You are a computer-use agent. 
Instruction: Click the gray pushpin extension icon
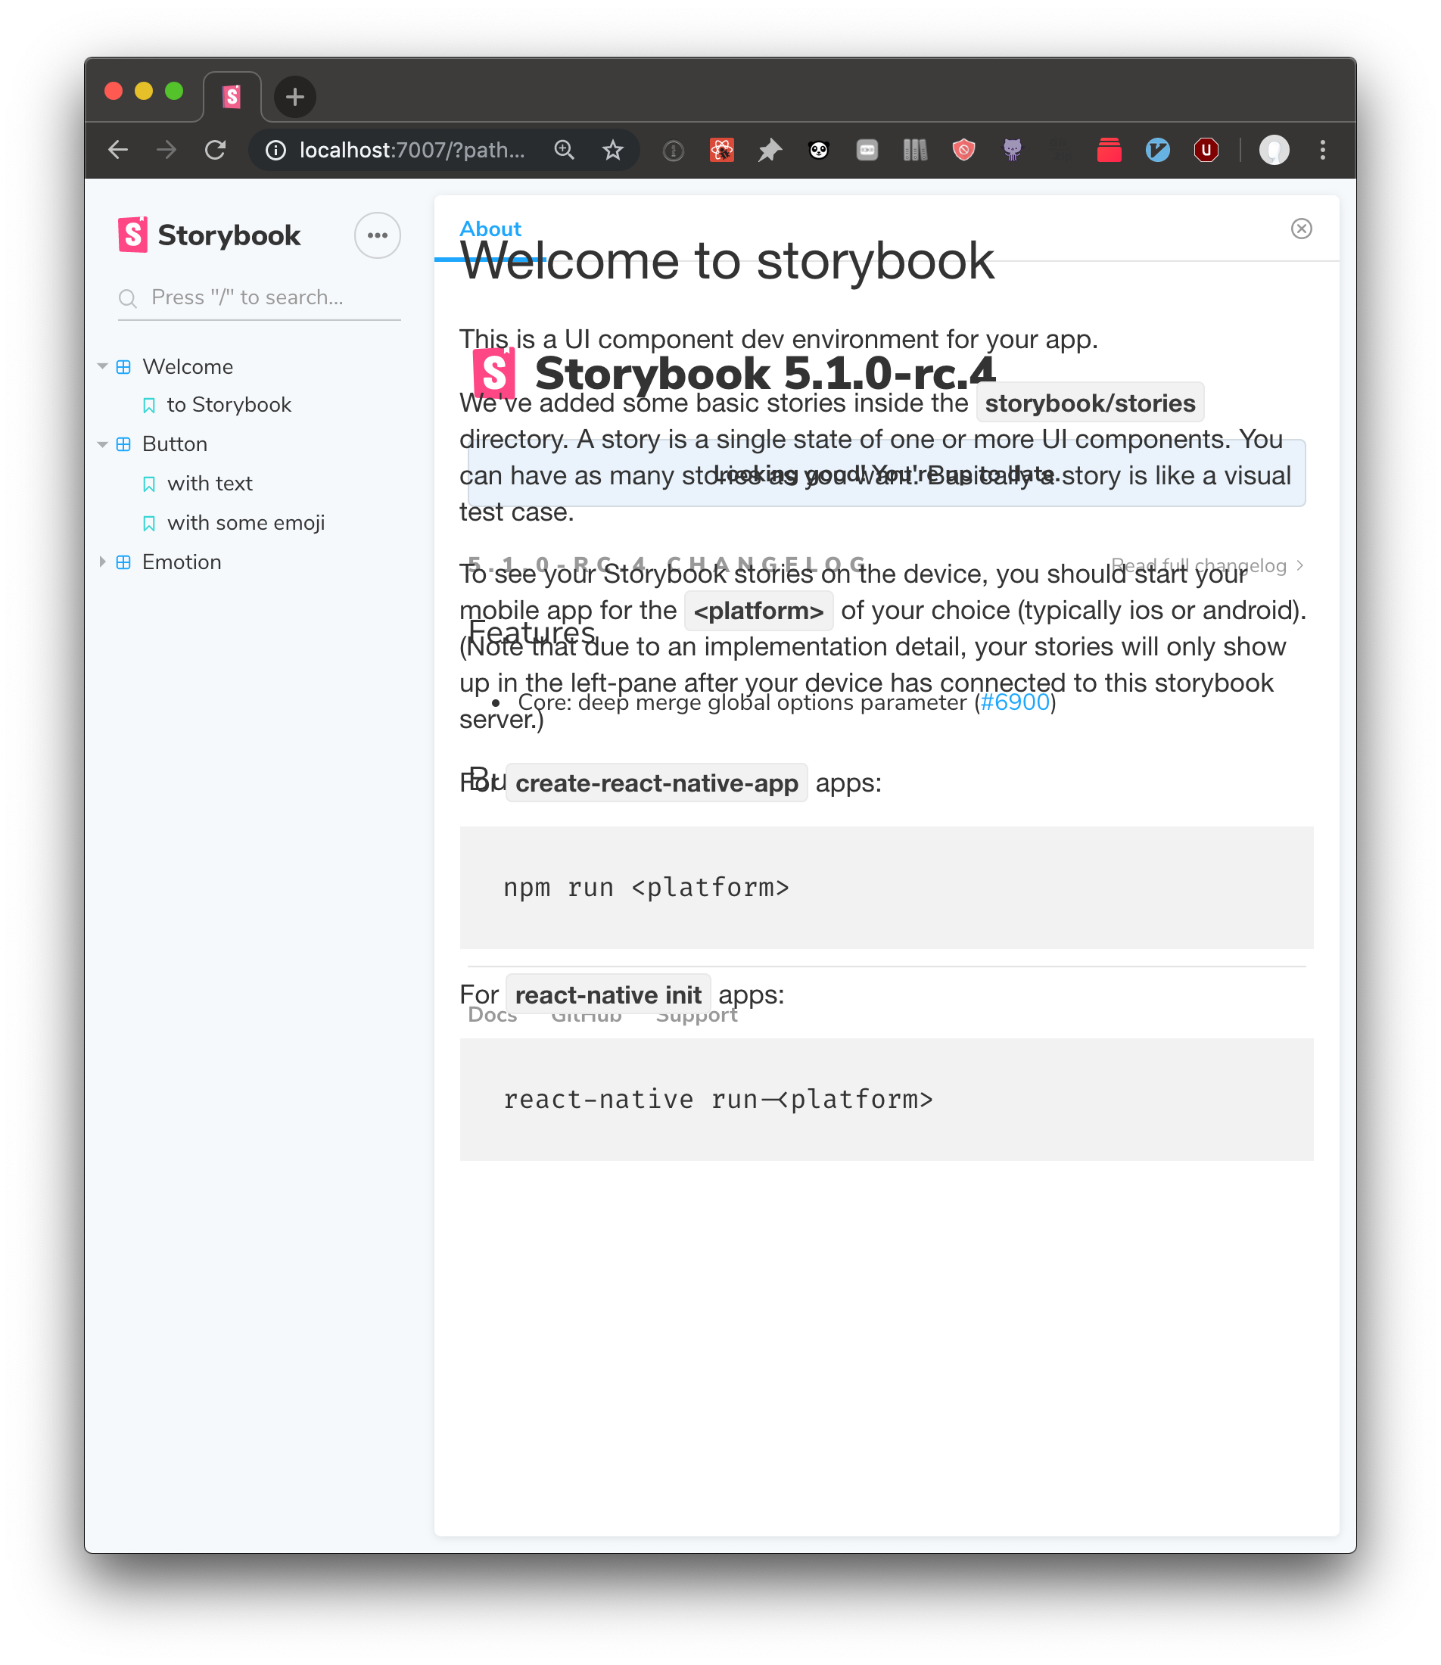[770, 151]
